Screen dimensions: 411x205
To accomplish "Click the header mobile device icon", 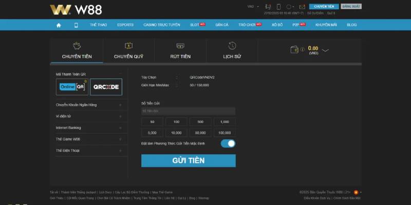I will 278,7.
